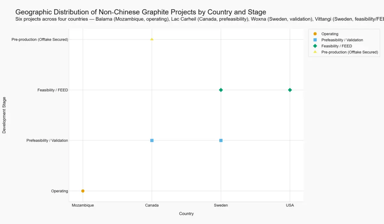Click the Development Stage axis title
Image resolution: width=384 pixels, height=224 pixels.
point(4,115)
